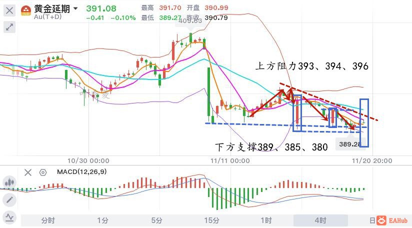Screen dimensions: 412x228
Task: Remove the MACD indicator panel
Action: click(28, 172)
